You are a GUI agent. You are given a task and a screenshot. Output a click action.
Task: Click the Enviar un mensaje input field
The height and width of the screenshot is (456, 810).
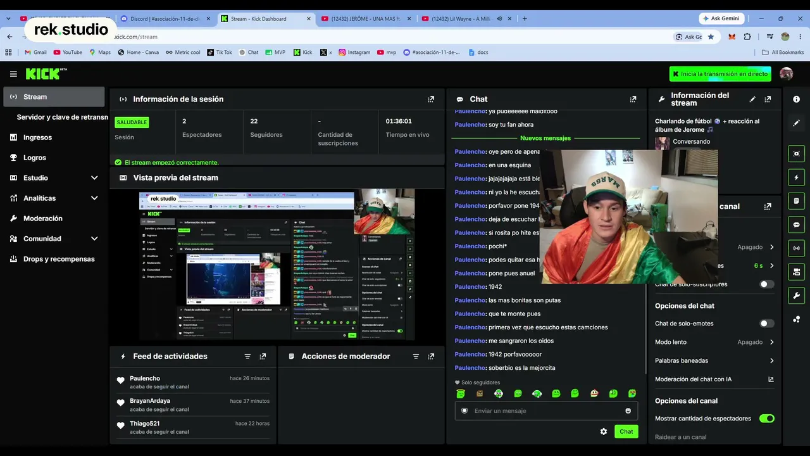pos(546,411)
